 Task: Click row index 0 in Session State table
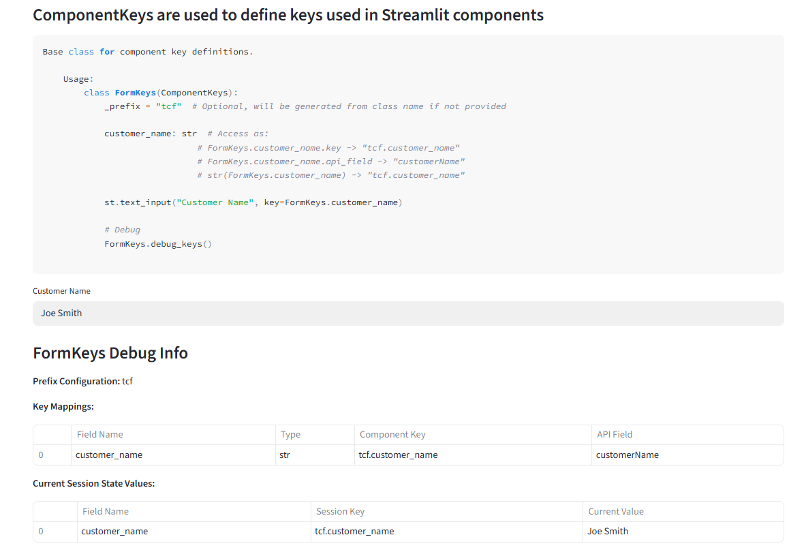point(55,532)
